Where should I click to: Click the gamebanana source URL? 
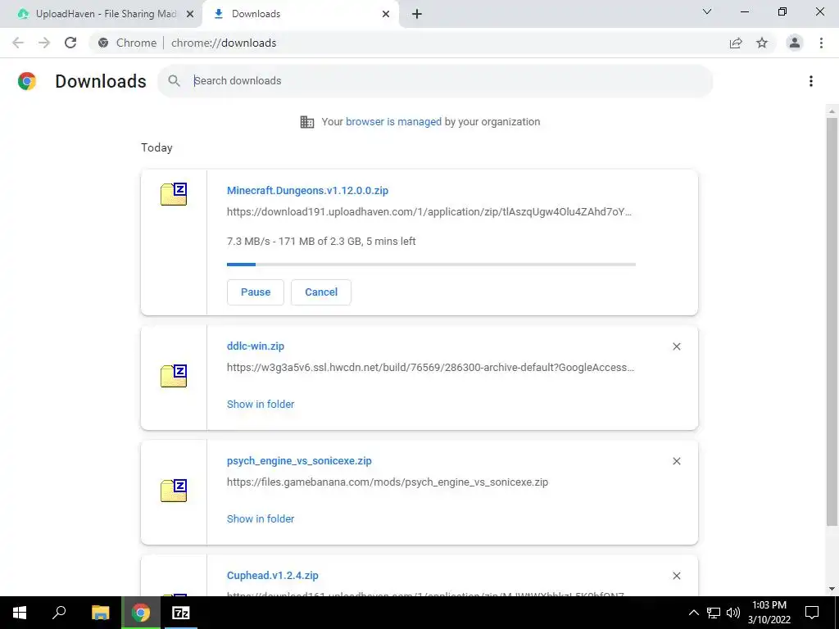point(388,482)
